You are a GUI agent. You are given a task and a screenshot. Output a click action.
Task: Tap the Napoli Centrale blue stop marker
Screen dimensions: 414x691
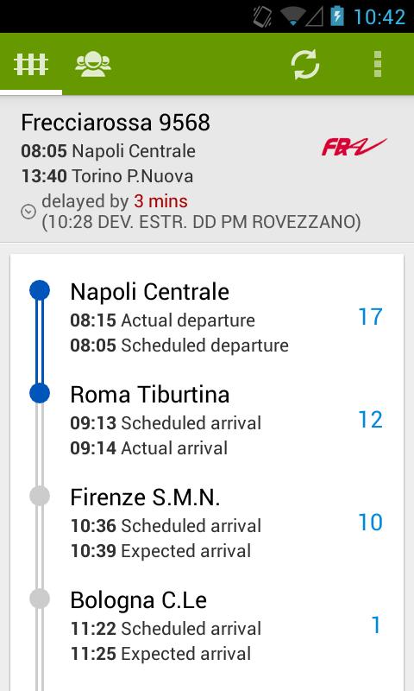40,291
